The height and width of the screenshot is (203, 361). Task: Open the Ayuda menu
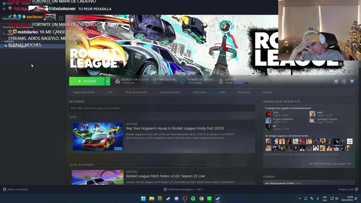coord(49,4)
